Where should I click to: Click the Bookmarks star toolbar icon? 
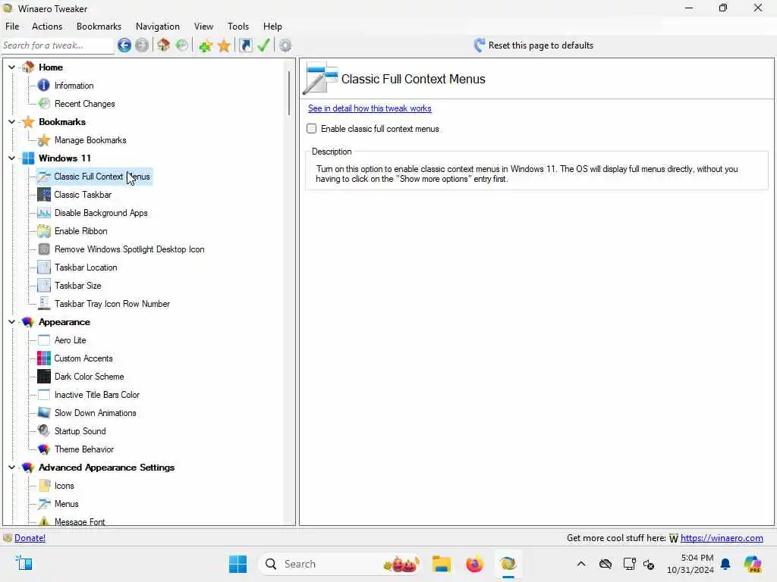pos(224,45)
